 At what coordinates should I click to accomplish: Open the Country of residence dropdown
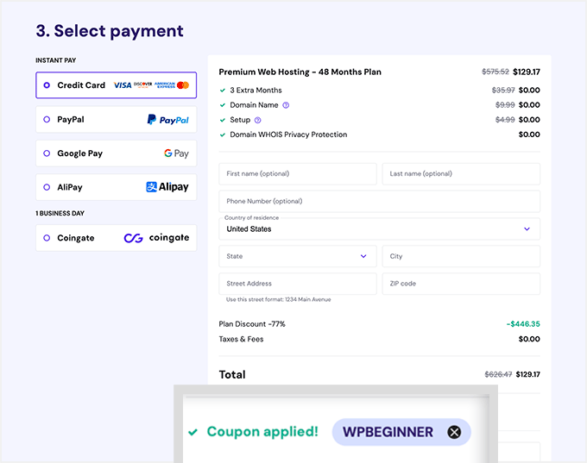(379, 229)
